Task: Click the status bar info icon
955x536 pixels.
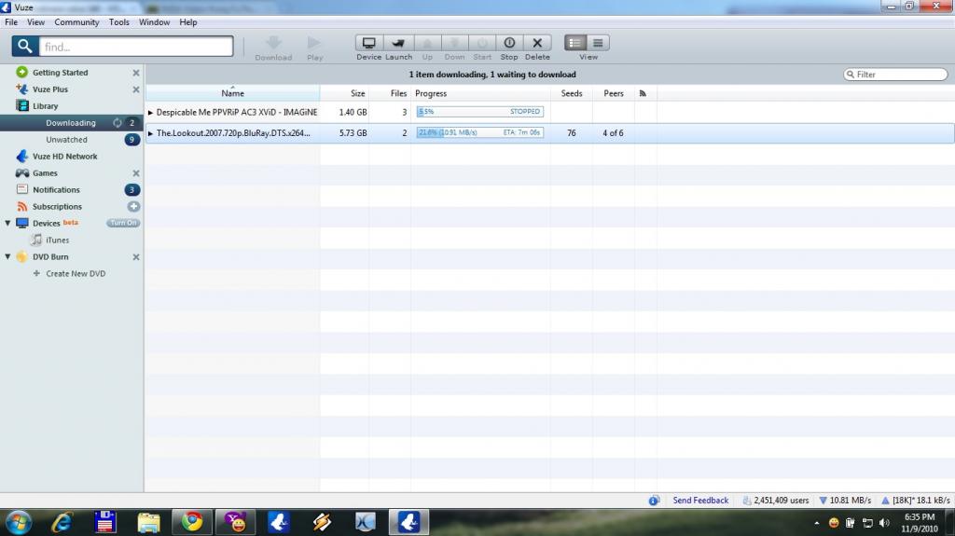Action: (x=654, y=501)
